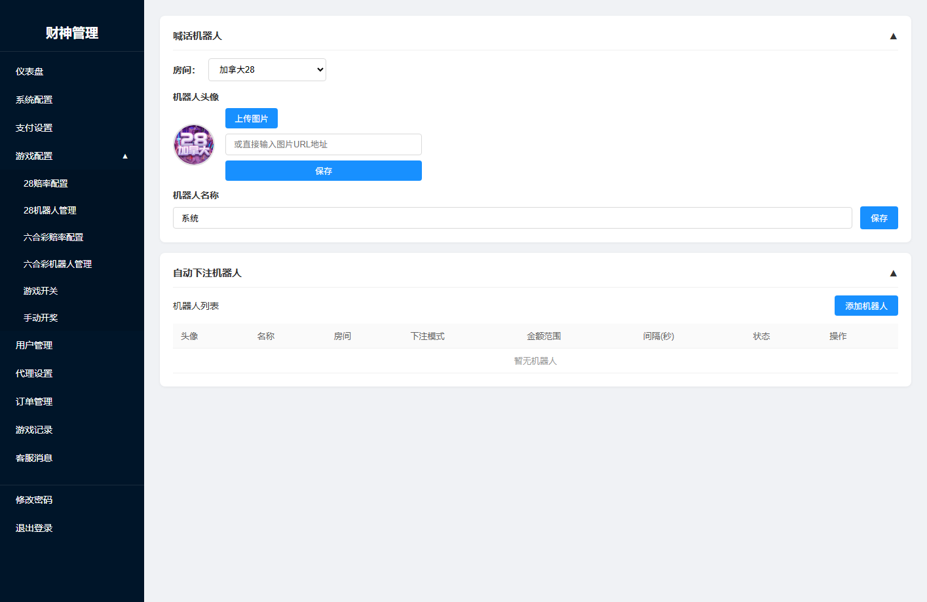Click the 下注模式 column header

[428, 336]
